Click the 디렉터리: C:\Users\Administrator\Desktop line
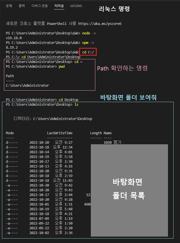 53,119
